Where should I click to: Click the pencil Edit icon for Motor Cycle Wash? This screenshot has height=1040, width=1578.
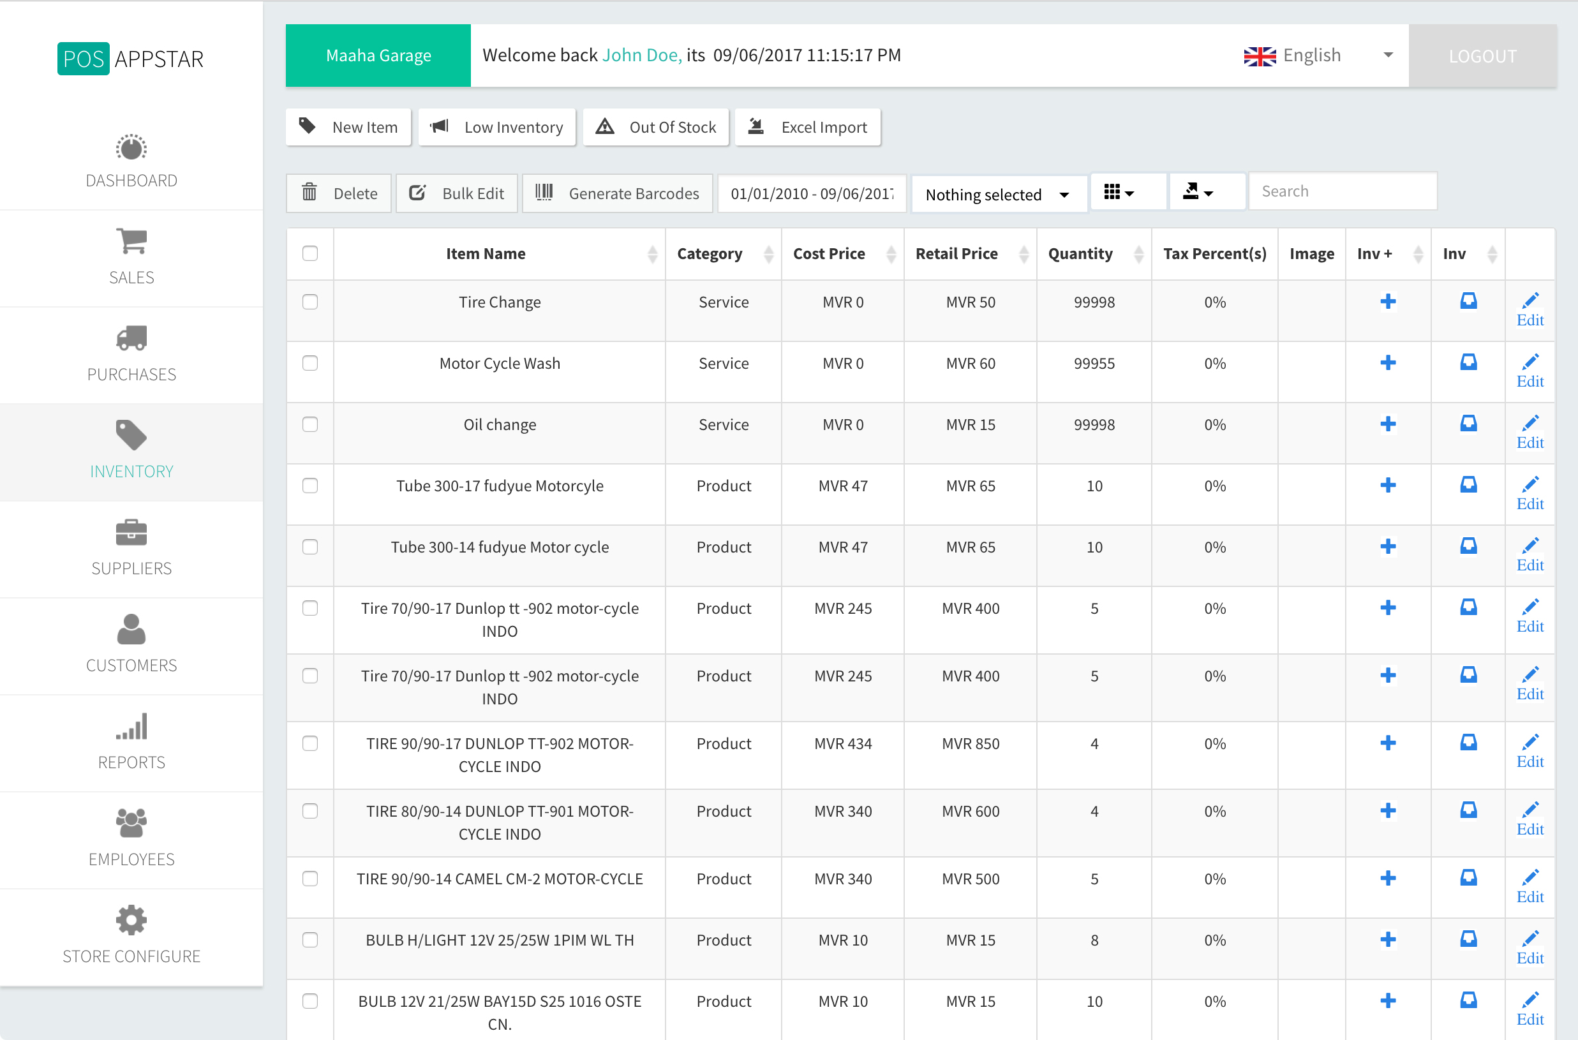[x=1530, y=362]
